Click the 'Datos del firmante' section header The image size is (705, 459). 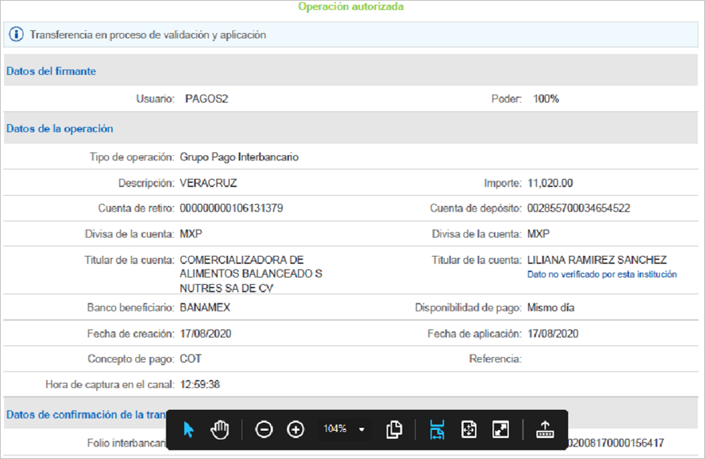pos(51,71)
